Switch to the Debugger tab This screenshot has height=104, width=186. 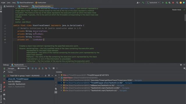coord(11,68)
